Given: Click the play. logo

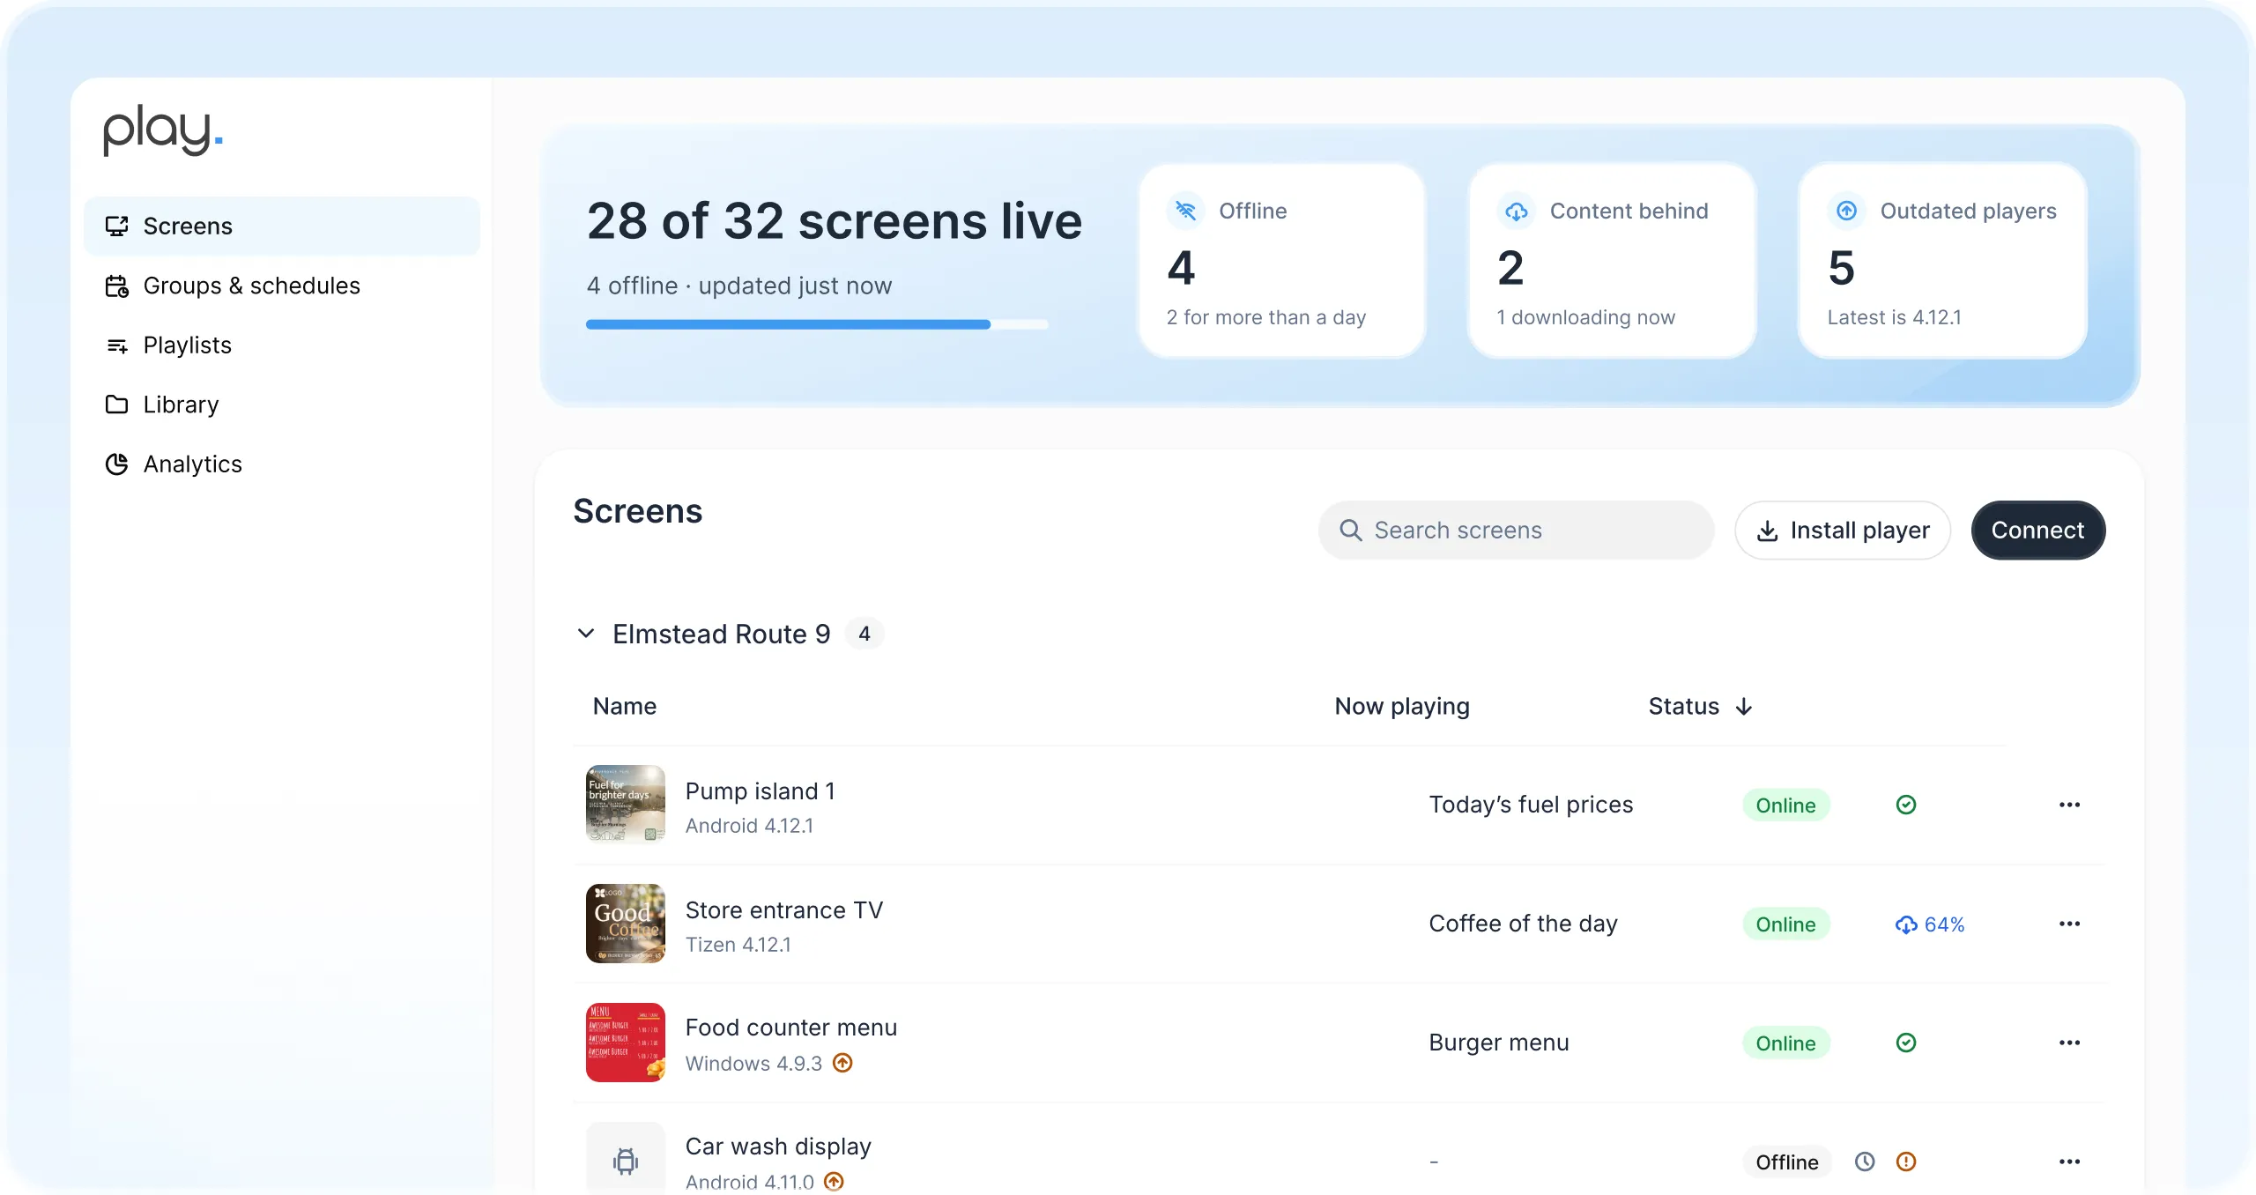Looking at the screenshot, I should 163,130.
